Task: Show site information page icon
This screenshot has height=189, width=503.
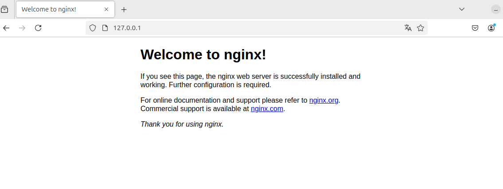Action: tap(105, 28)
